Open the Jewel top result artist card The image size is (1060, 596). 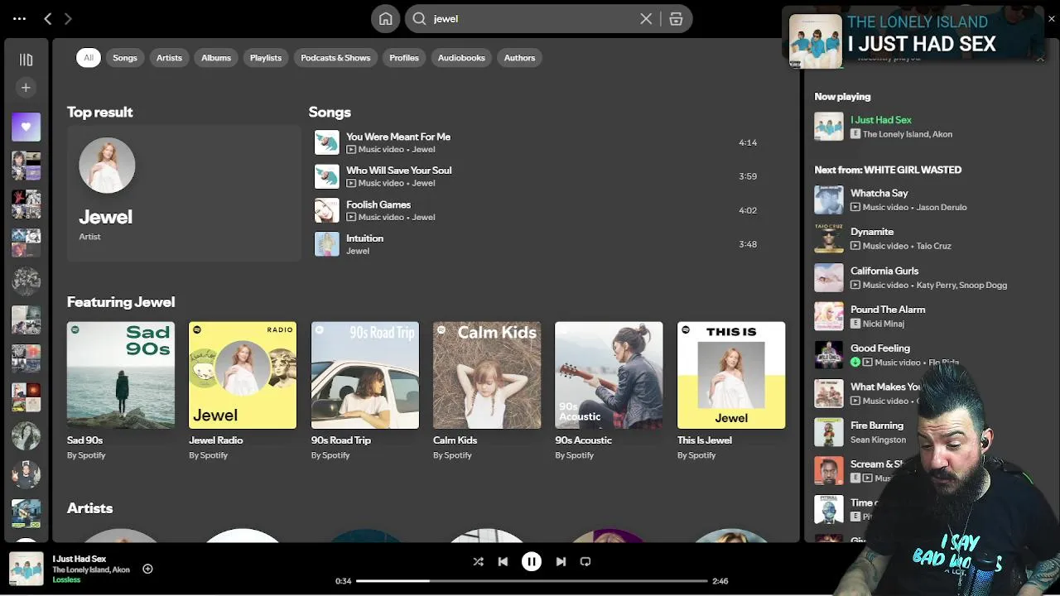pyautogui.click(x=184, y=193)
